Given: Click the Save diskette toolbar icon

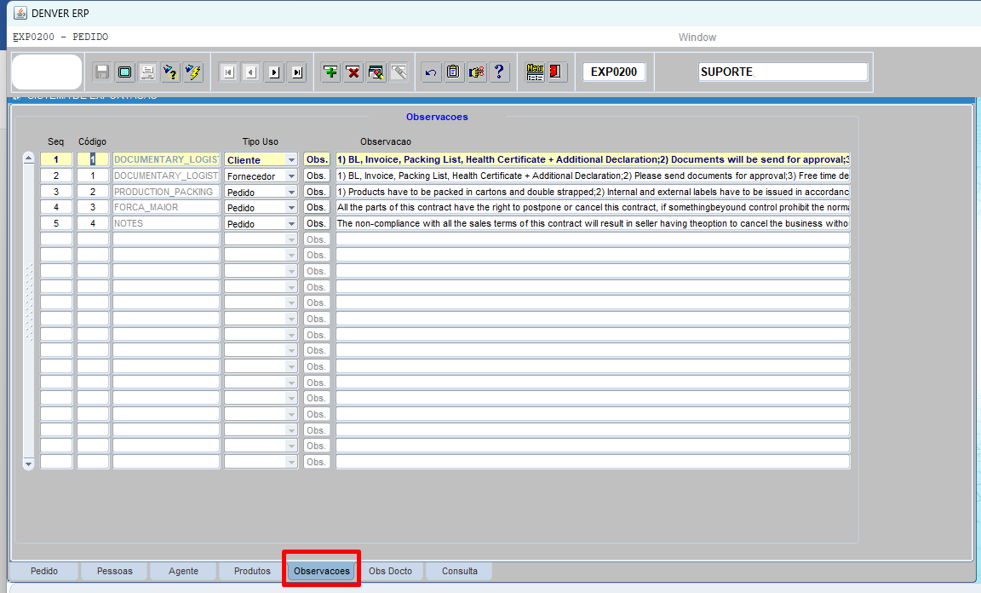Looking at the screenshot, I should (102, 72).
